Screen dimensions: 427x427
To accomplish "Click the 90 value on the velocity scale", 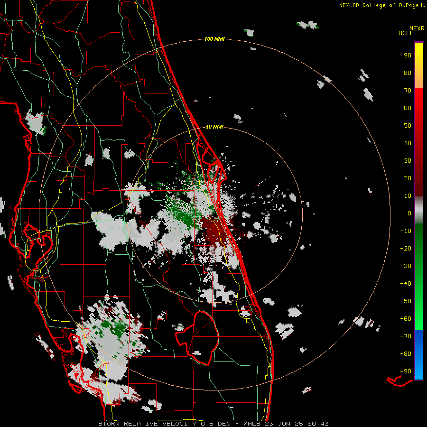I will 408,56.
